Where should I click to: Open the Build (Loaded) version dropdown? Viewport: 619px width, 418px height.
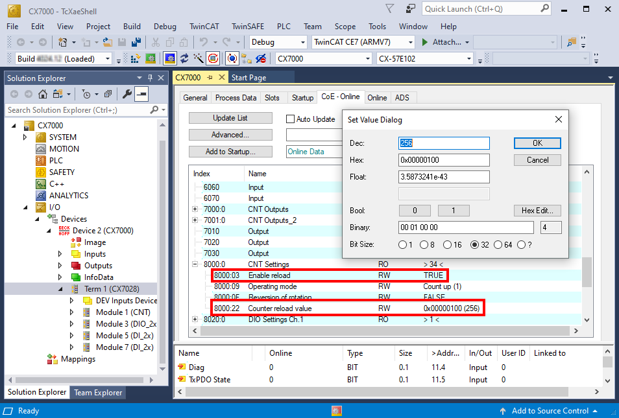coord(107,59)
